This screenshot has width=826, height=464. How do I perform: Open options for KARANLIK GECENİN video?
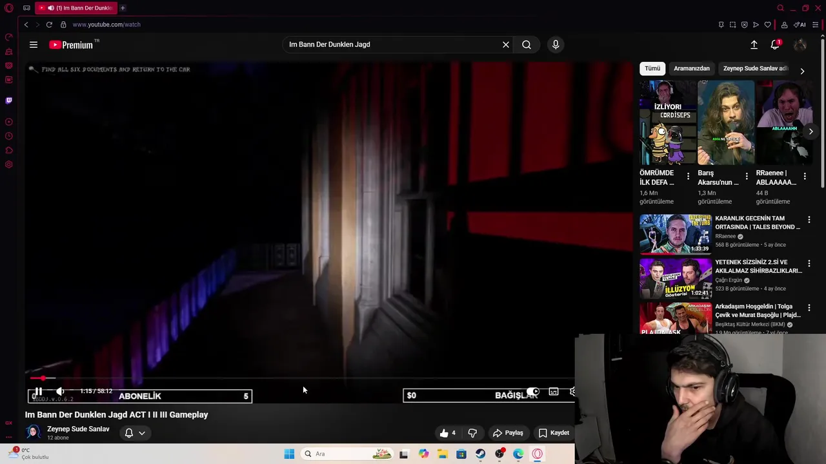point(809,220)
